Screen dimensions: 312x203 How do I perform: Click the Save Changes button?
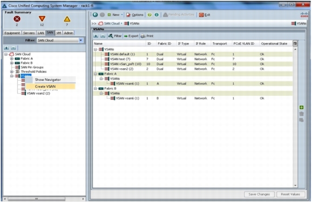pyautogui.click(x=259, y=194)
